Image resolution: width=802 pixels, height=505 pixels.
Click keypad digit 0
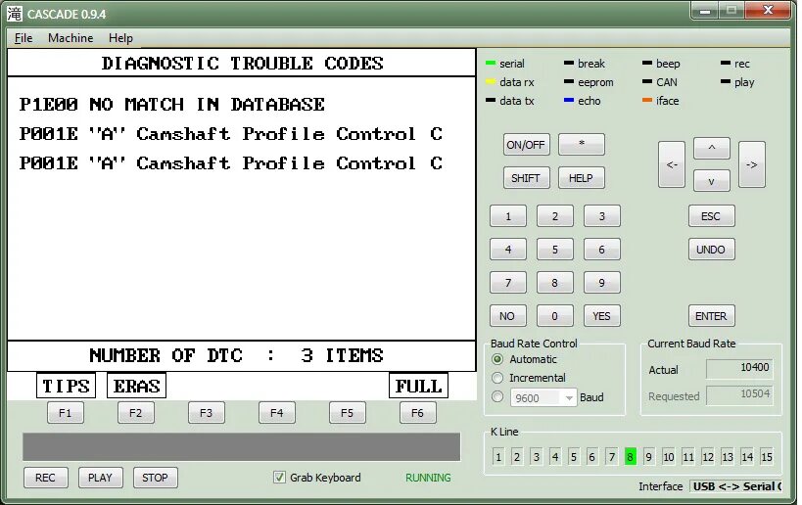[555, 316]
